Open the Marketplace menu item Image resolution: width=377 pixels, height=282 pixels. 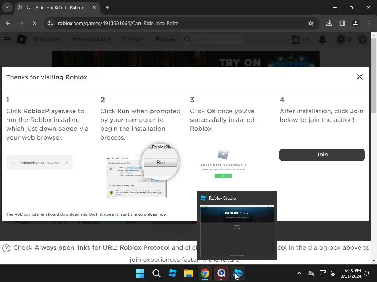point(91,39)
